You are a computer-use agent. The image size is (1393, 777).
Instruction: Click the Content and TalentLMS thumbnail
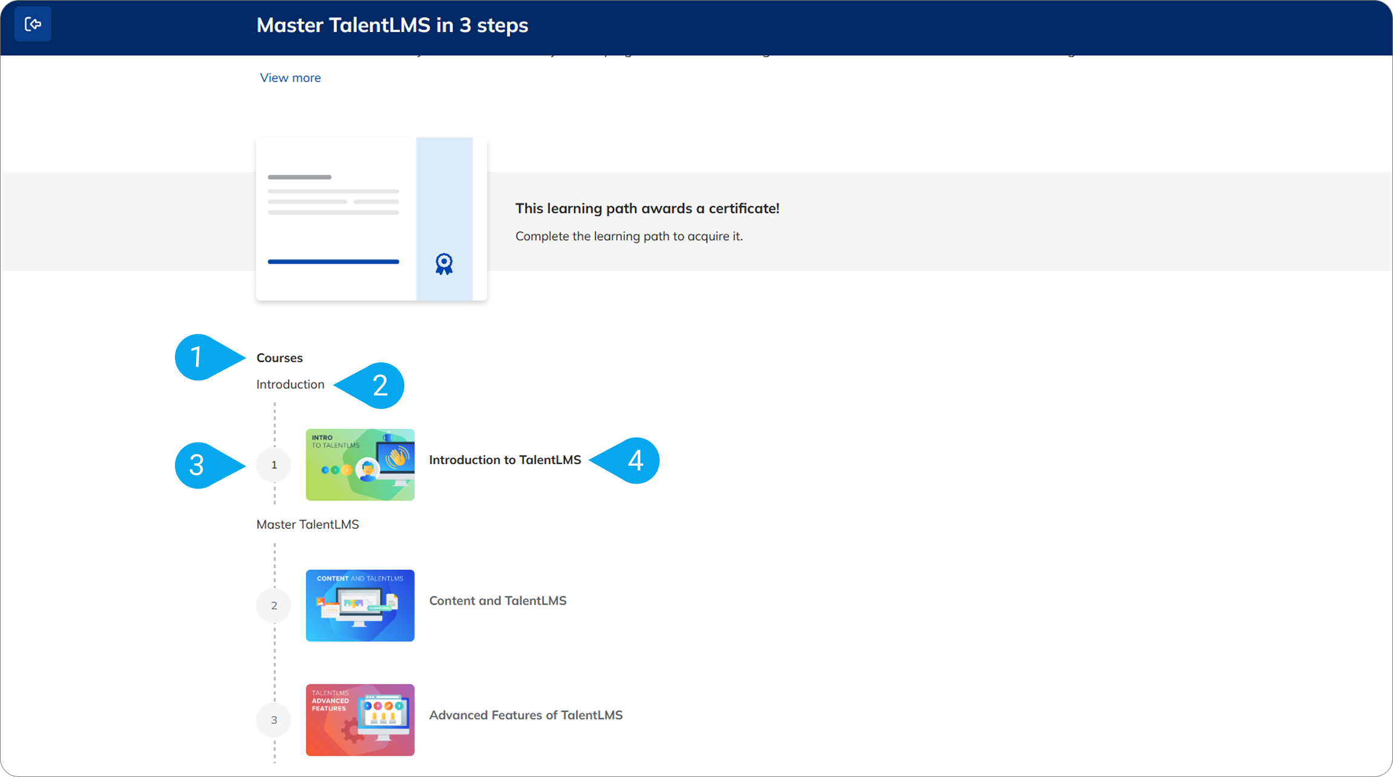(360, 605)
